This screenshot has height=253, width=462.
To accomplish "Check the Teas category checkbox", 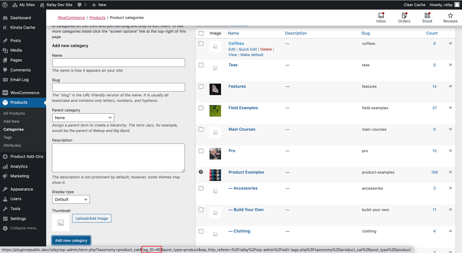I will click(201, 65).
